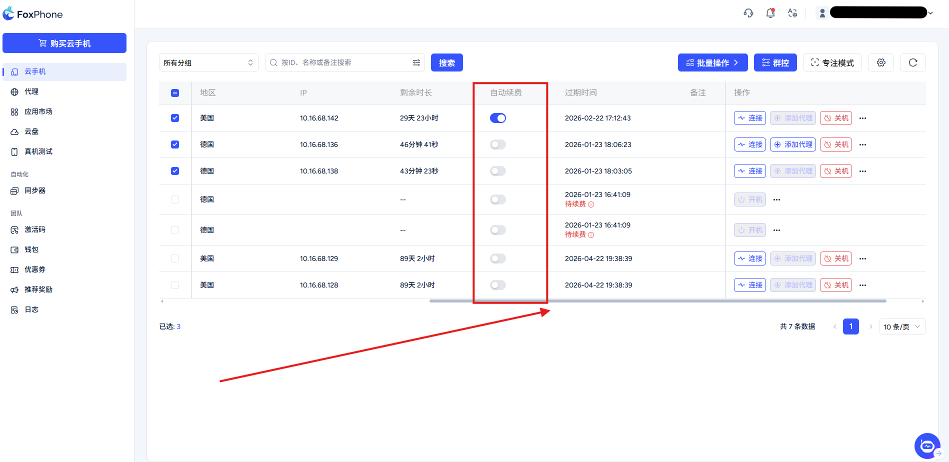Open the 10 条/页 page size dropdown
Screen dimensions: 949x462
(901, 326)
